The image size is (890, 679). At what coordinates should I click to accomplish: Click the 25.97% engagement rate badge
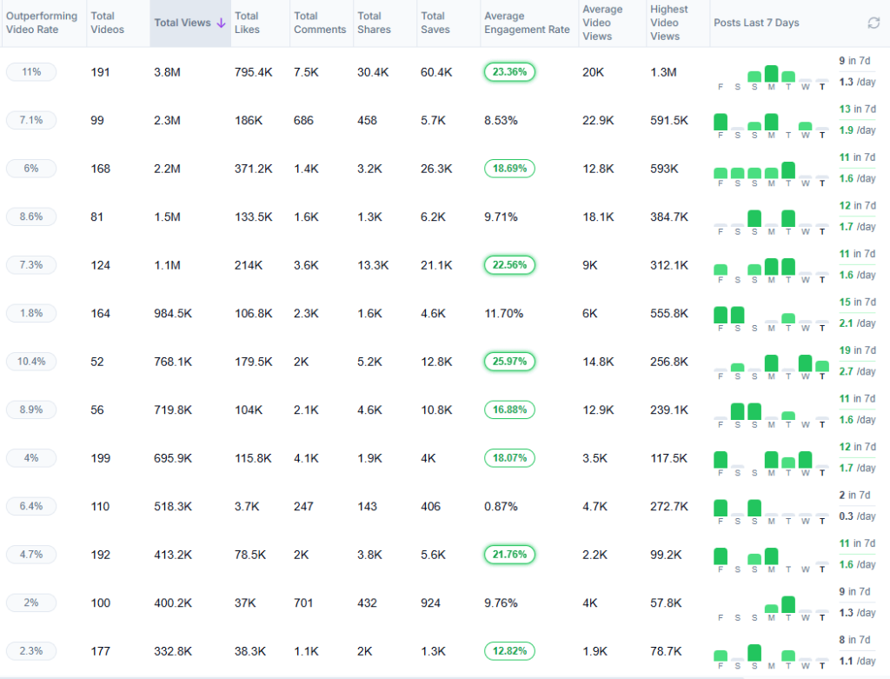tap(509, 361)
